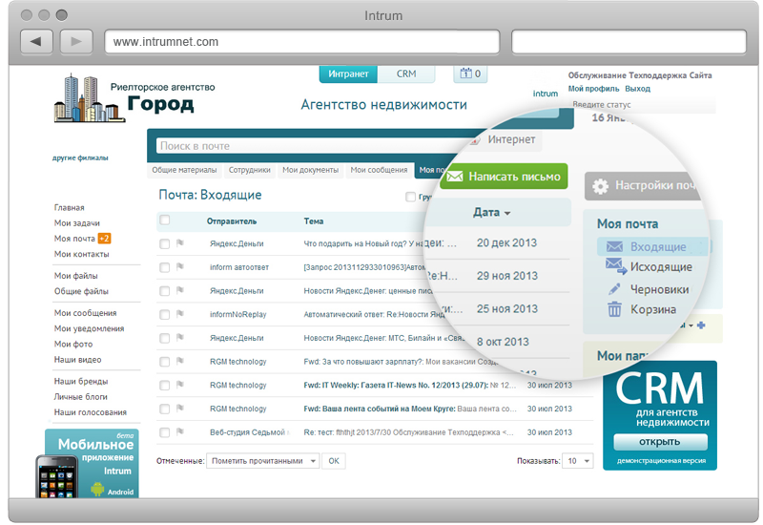The image size is (763, 525).
Task: Open the Мои документы tab
Action: [311, 170]
